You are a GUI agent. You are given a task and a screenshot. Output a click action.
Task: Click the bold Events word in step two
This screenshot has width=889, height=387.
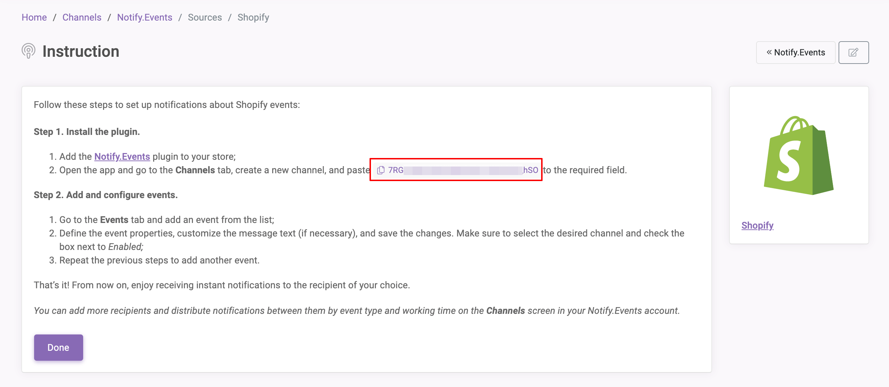click(114, 220)
